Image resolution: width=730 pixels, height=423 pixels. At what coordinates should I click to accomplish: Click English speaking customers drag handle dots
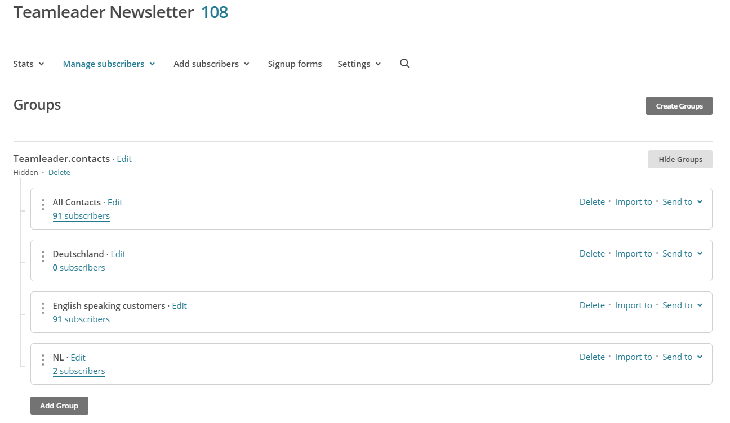click(x=43, y=308)
